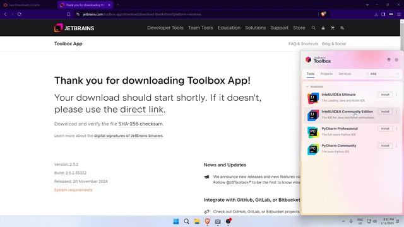The image size is (404, 227).
Task: Switch to the Java Downloads browser tab
Action: (x=25, y=5)
